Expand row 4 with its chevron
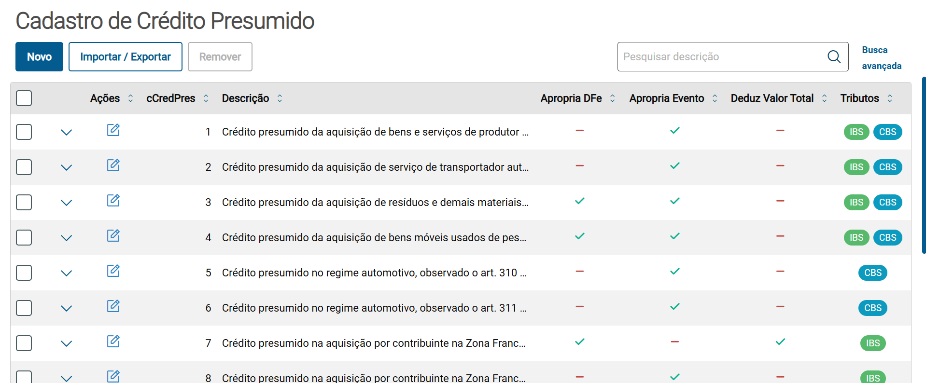The width and height of the screenshot is (926, 383). (x=67, y=238)
